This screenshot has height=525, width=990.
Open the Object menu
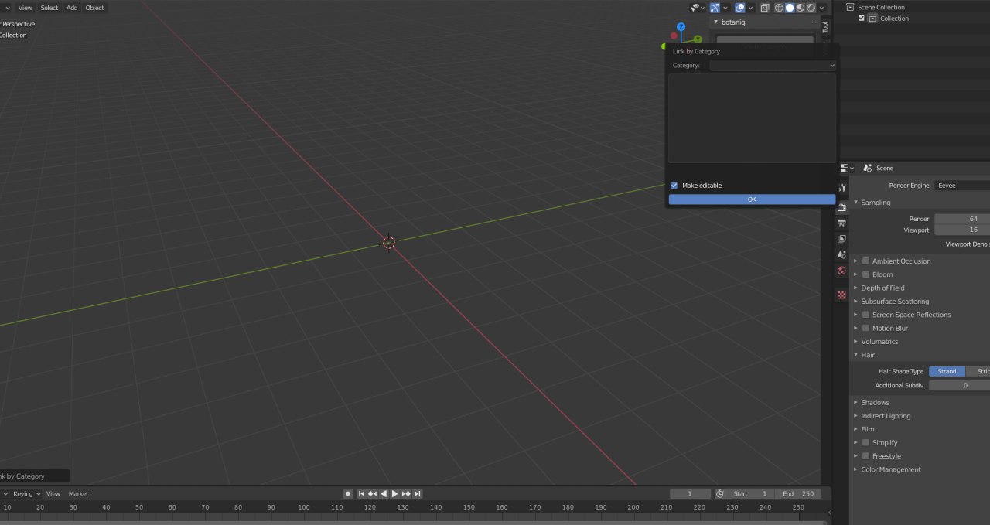pos(94,8)
